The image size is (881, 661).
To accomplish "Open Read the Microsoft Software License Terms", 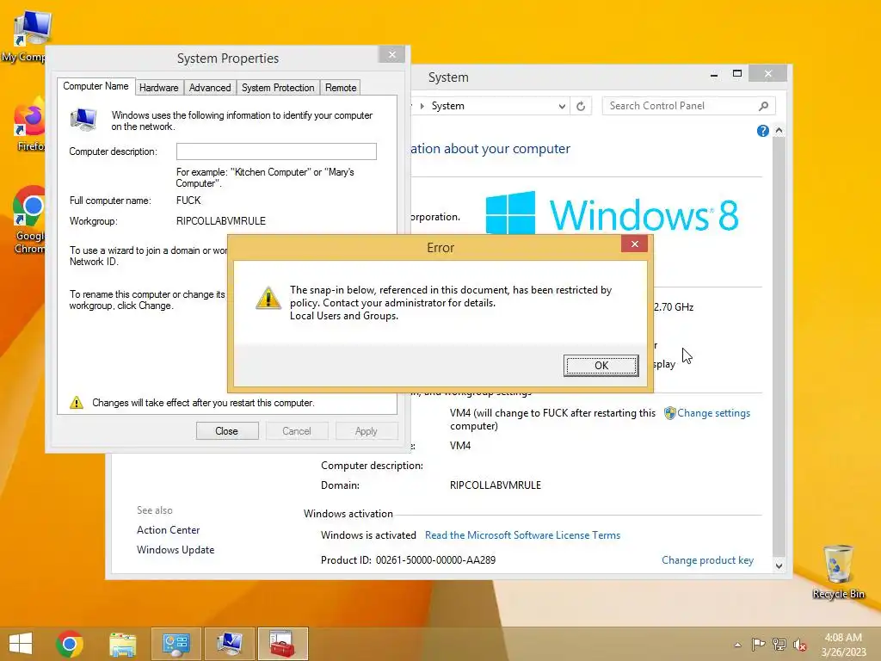I will [522, 535].
